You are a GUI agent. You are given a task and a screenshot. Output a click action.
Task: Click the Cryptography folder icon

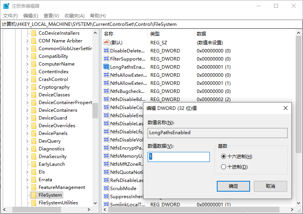(x=34, y=87)
